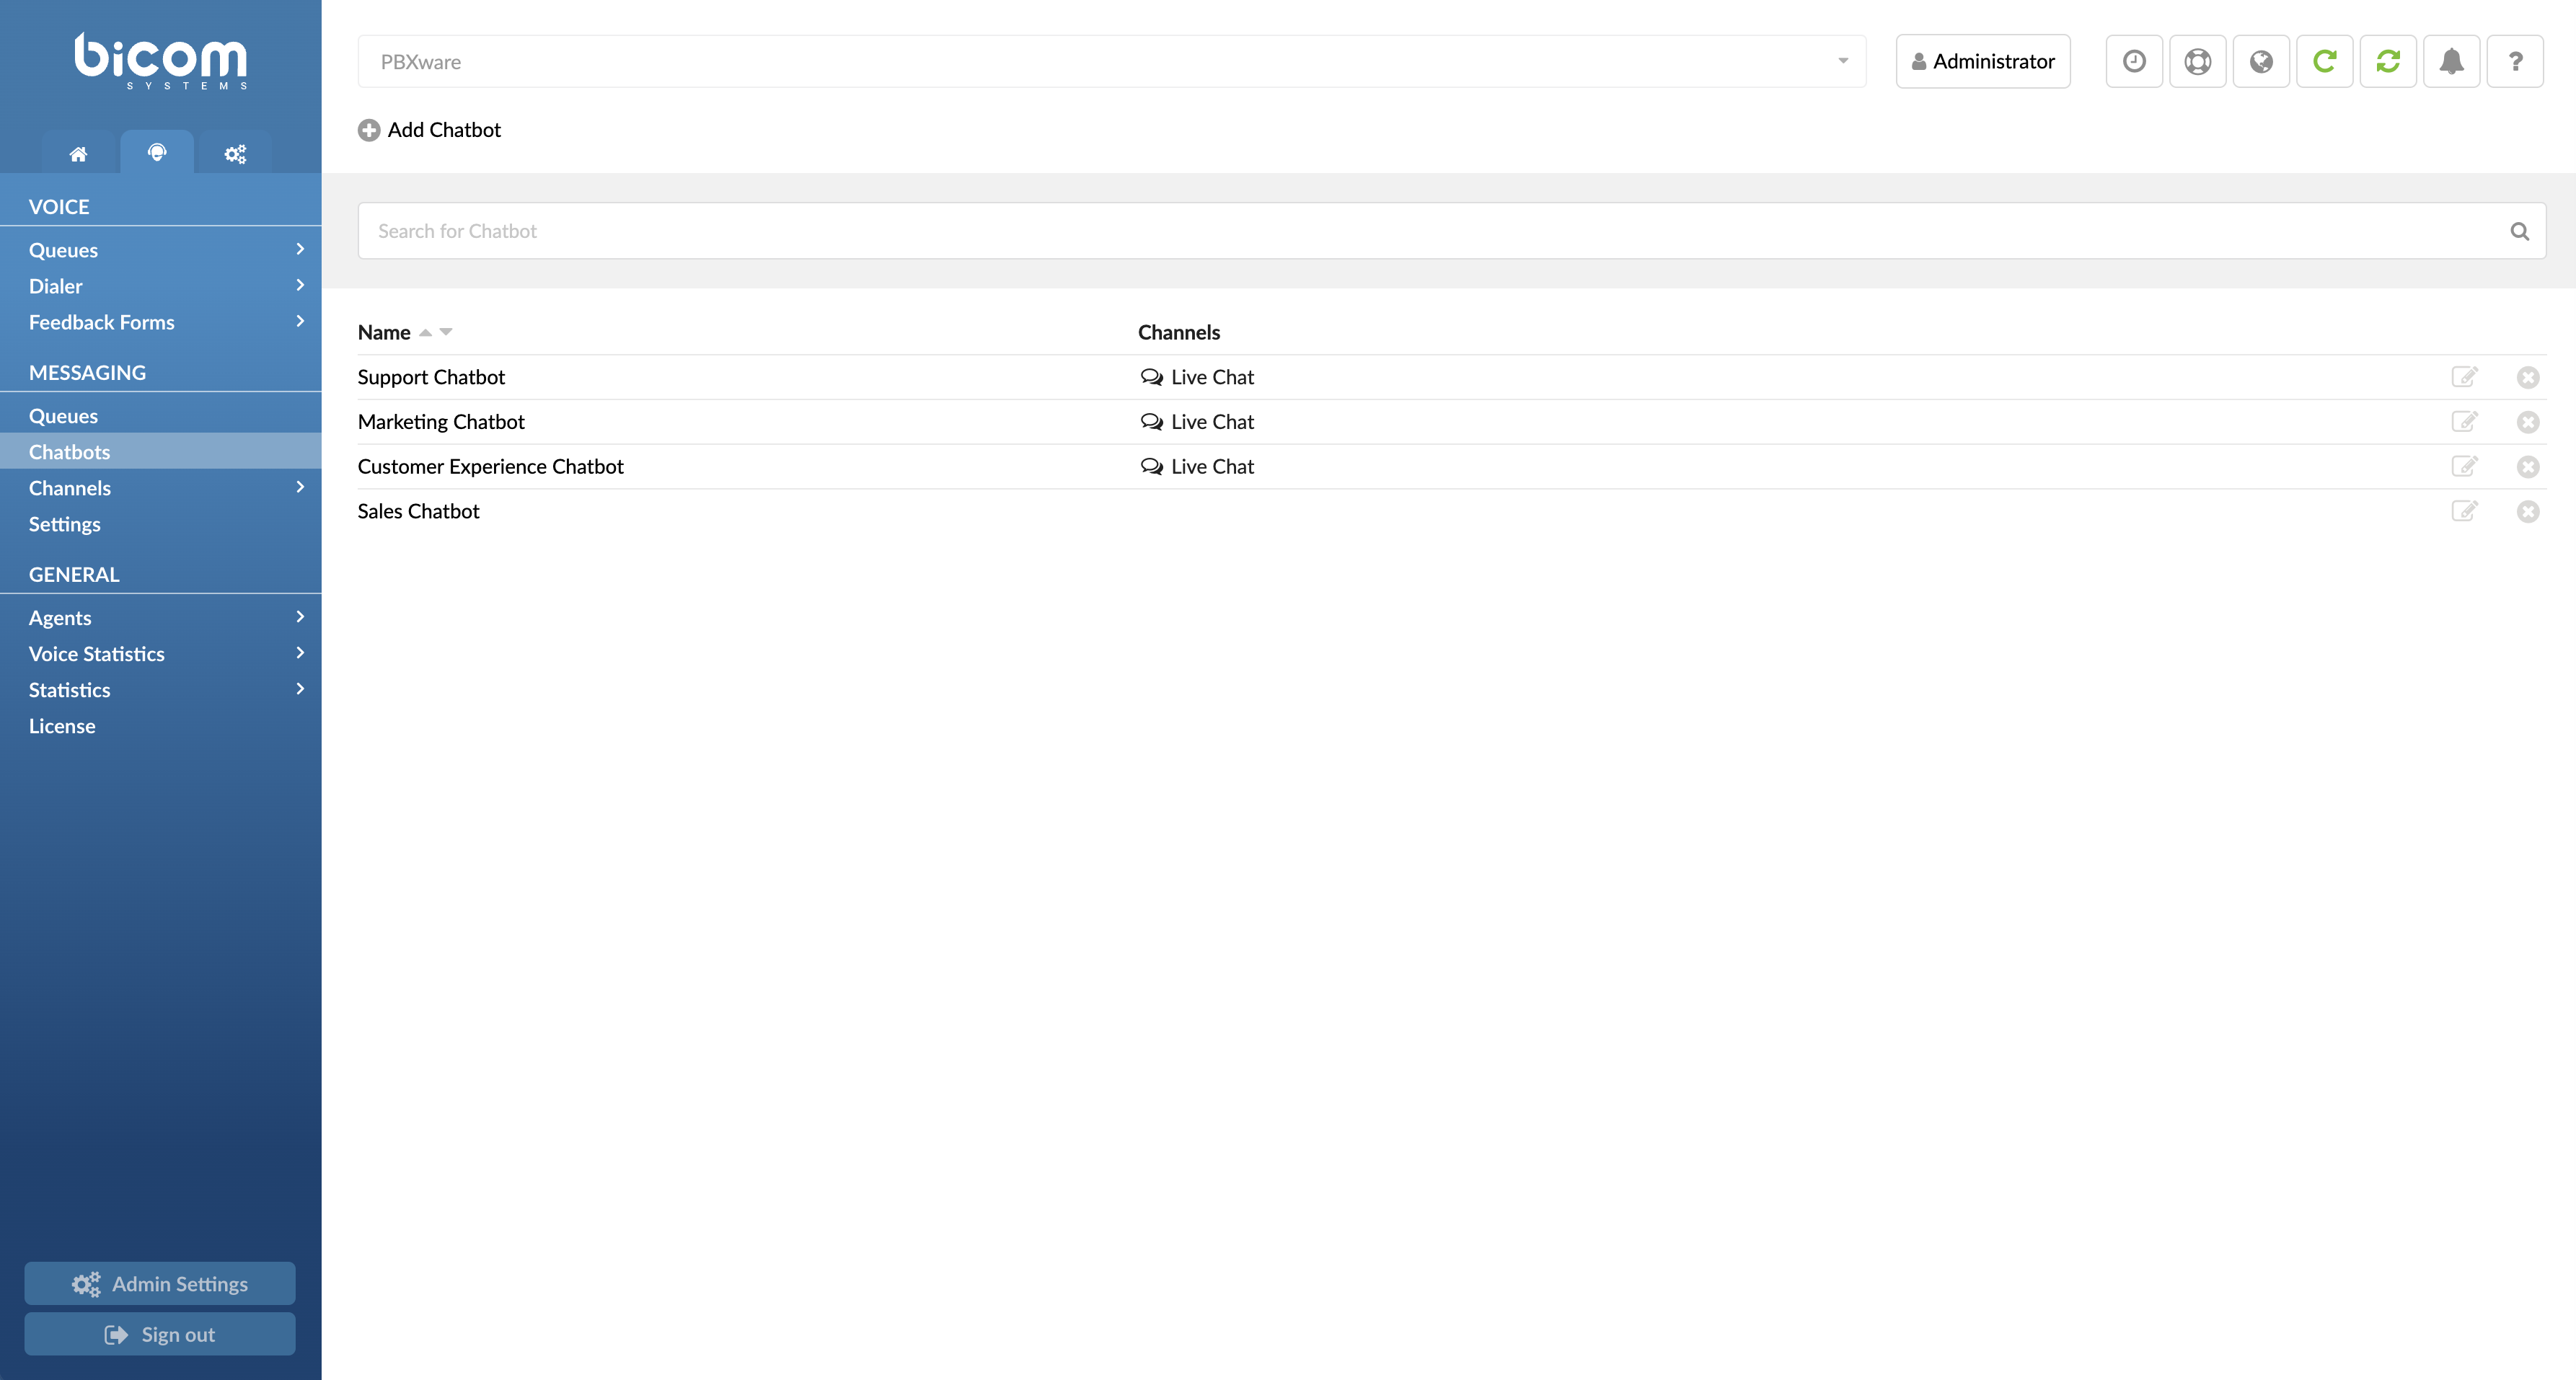The height and width of the screenshot is (1380, 2576).
Task: Click Live Chat bubble icon in Customer Experience row
Action: point(1151,467)
